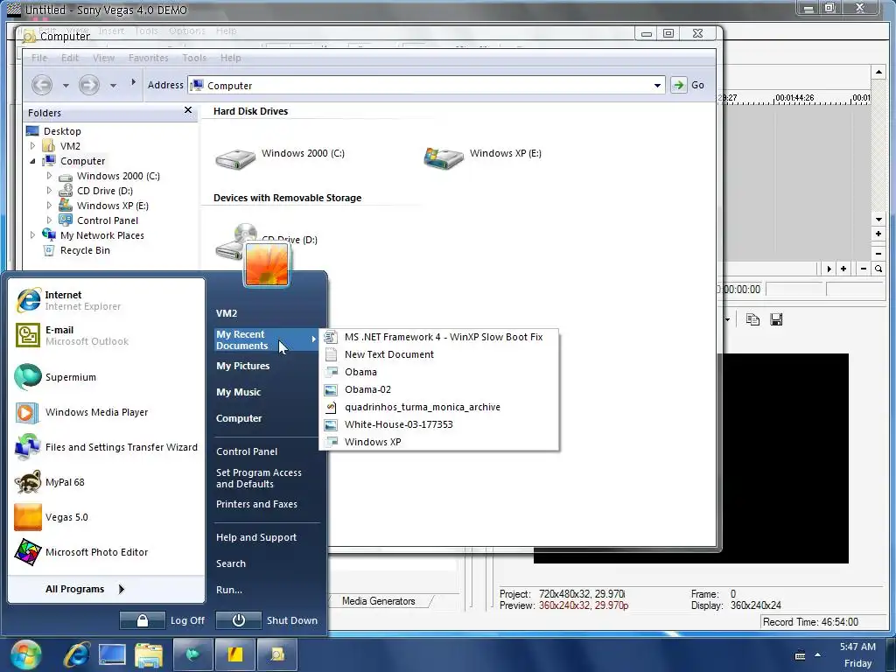Click the Address bar field
Viewport: 896px width, 672px height.
point(426,85)
